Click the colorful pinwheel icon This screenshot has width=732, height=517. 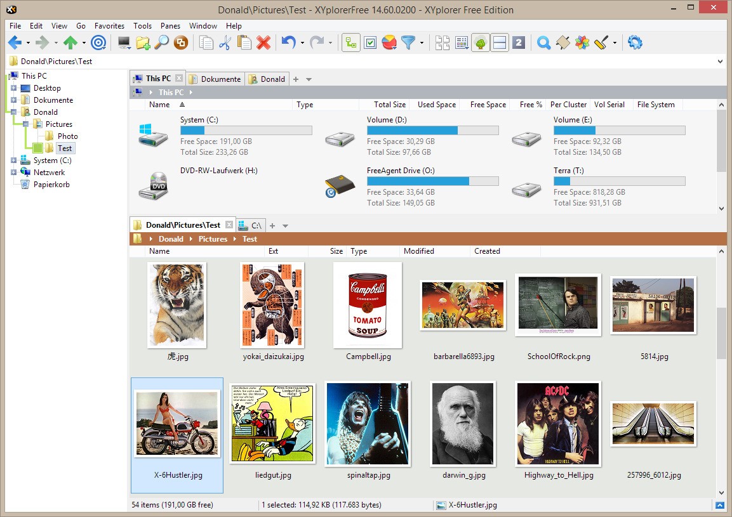[x=582, y=43]
